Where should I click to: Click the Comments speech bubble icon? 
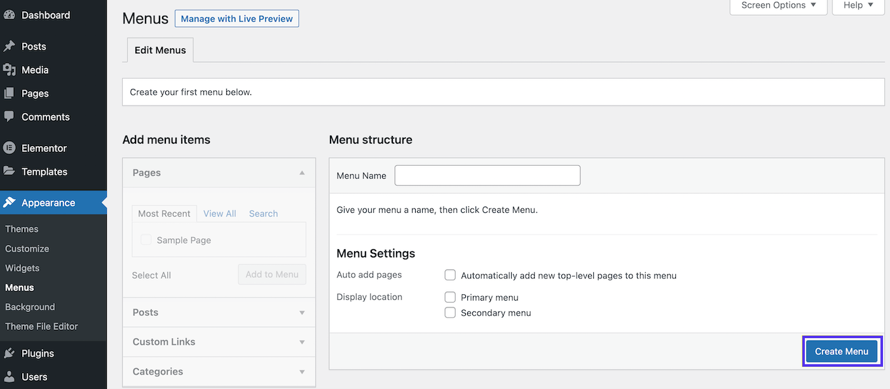pos(9,117)
